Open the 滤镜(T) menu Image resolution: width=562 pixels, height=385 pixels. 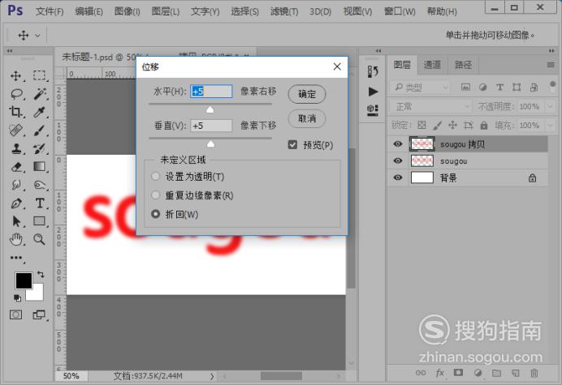click(284, 11)
